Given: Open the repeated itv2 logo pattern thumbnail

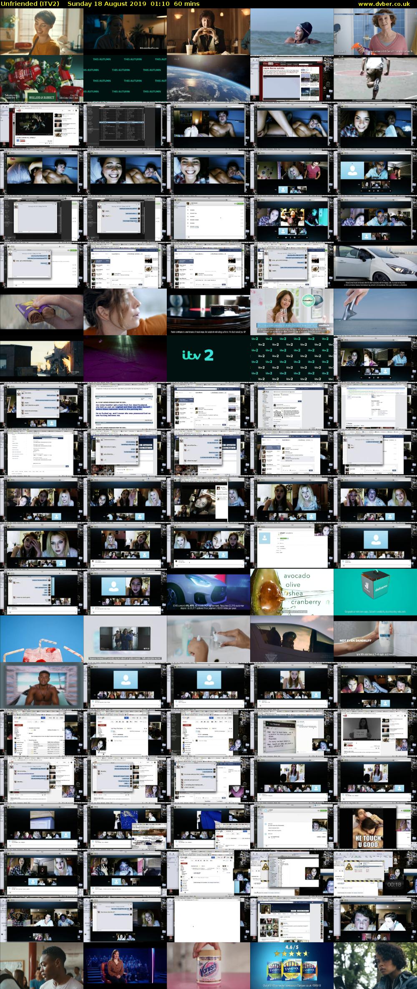Looking at the screenshot, I should tap(292, 359).
